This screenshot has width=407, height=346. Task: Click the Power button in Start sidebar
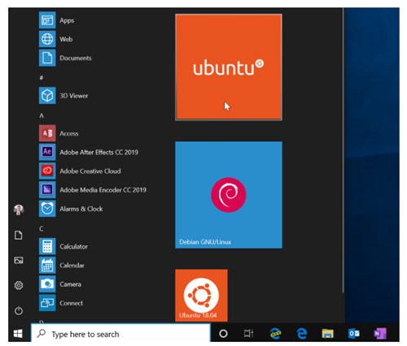[19, 310]
